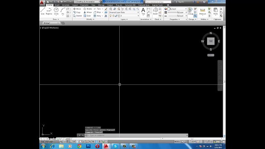Screen dimensions: 265x149
Task: Click the Plot icon in Quick Access
Action: pos(62,2)
